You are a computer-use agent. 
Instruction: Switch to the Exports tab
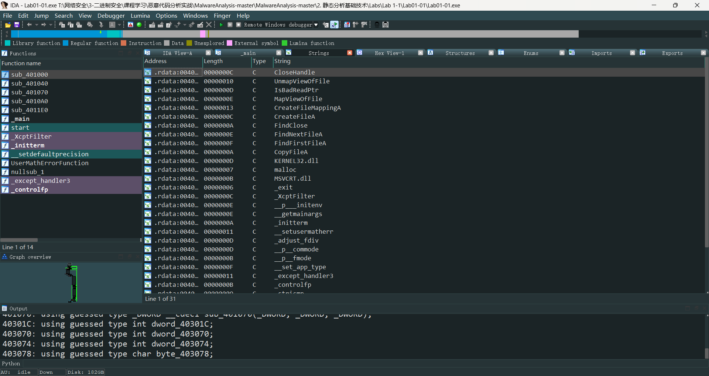672,53
